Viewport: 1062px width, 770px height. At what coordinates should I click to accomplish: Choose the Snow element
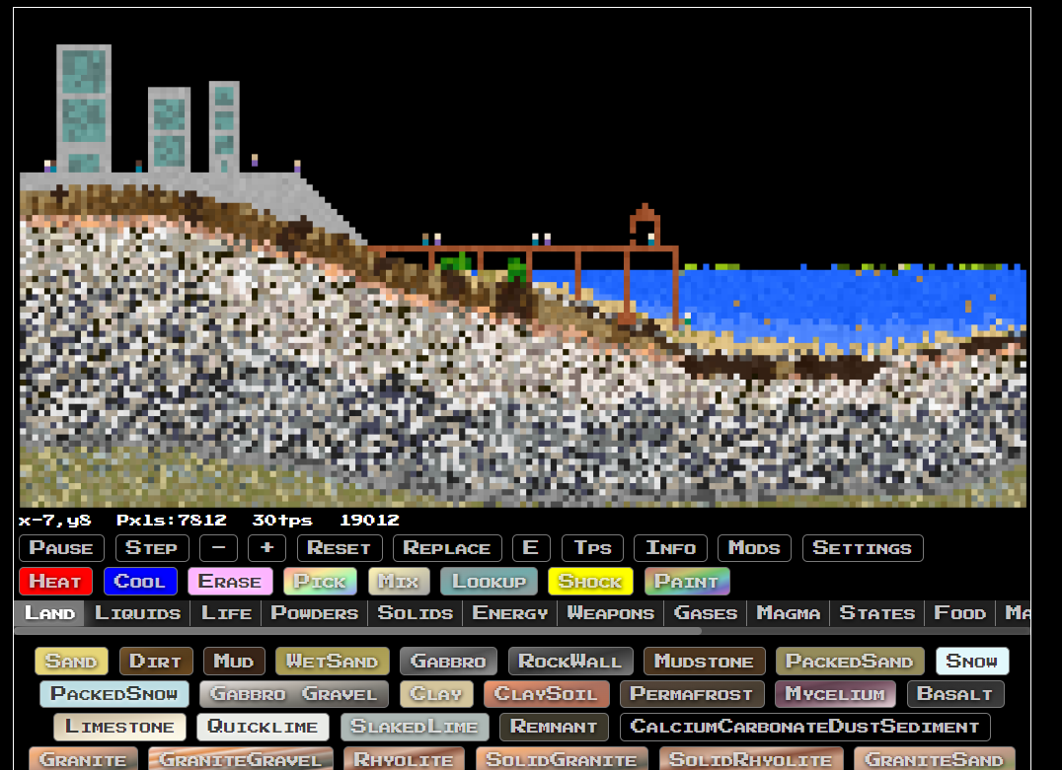coord(972,662)
